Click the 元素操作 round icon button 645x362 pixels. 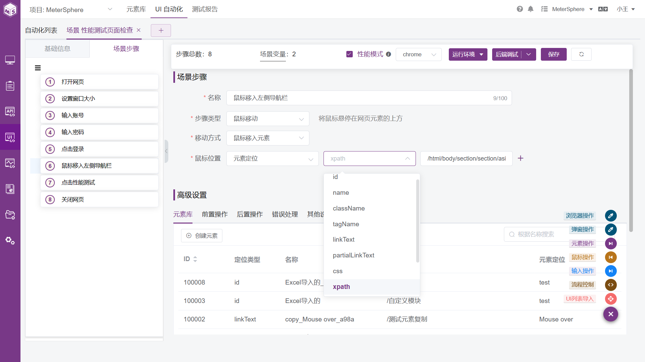click(611, 243)
